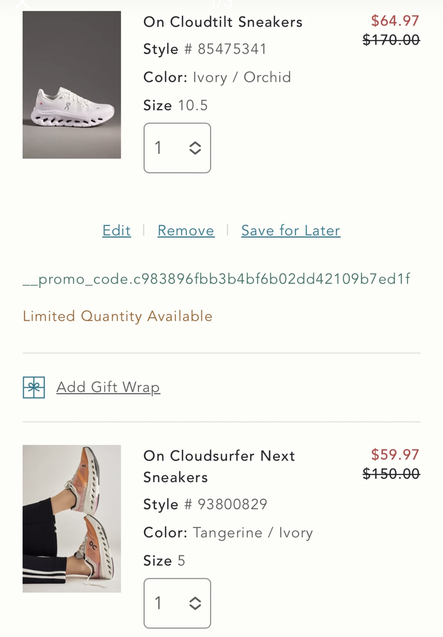Click the promo code message text
The image size is (443, 637).
(216, 279)
